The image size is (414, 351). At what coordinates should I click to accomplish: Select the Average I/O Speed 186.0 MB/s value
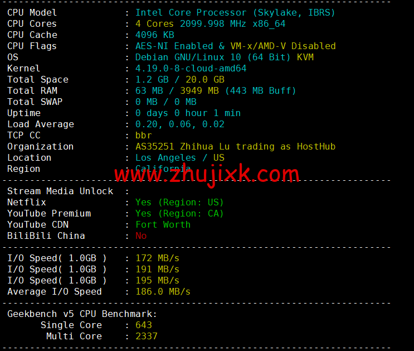coord(163,291)
